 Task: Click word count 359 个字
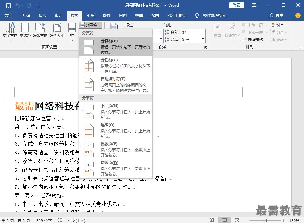pos(44,220)
